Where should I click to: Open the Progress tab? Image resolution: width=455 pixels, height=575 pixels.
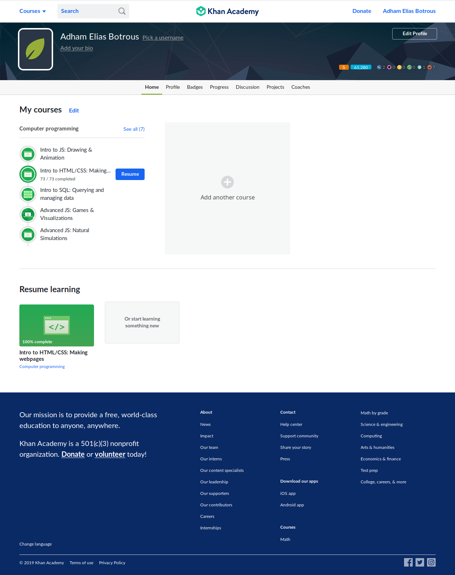(219, 87)
